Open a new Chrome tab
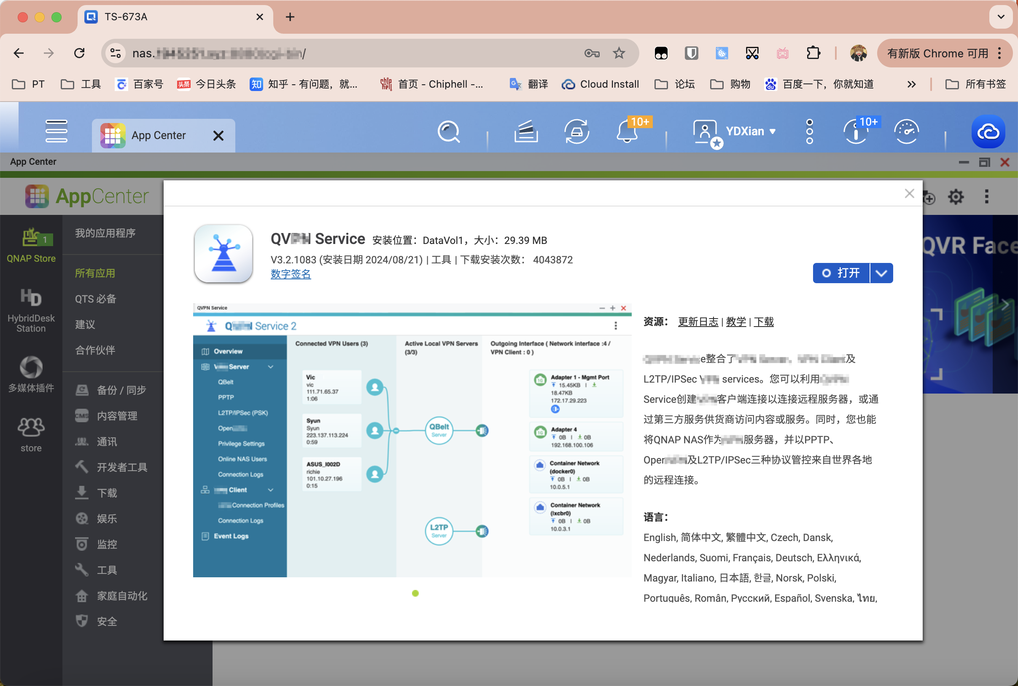 point(290,16)
